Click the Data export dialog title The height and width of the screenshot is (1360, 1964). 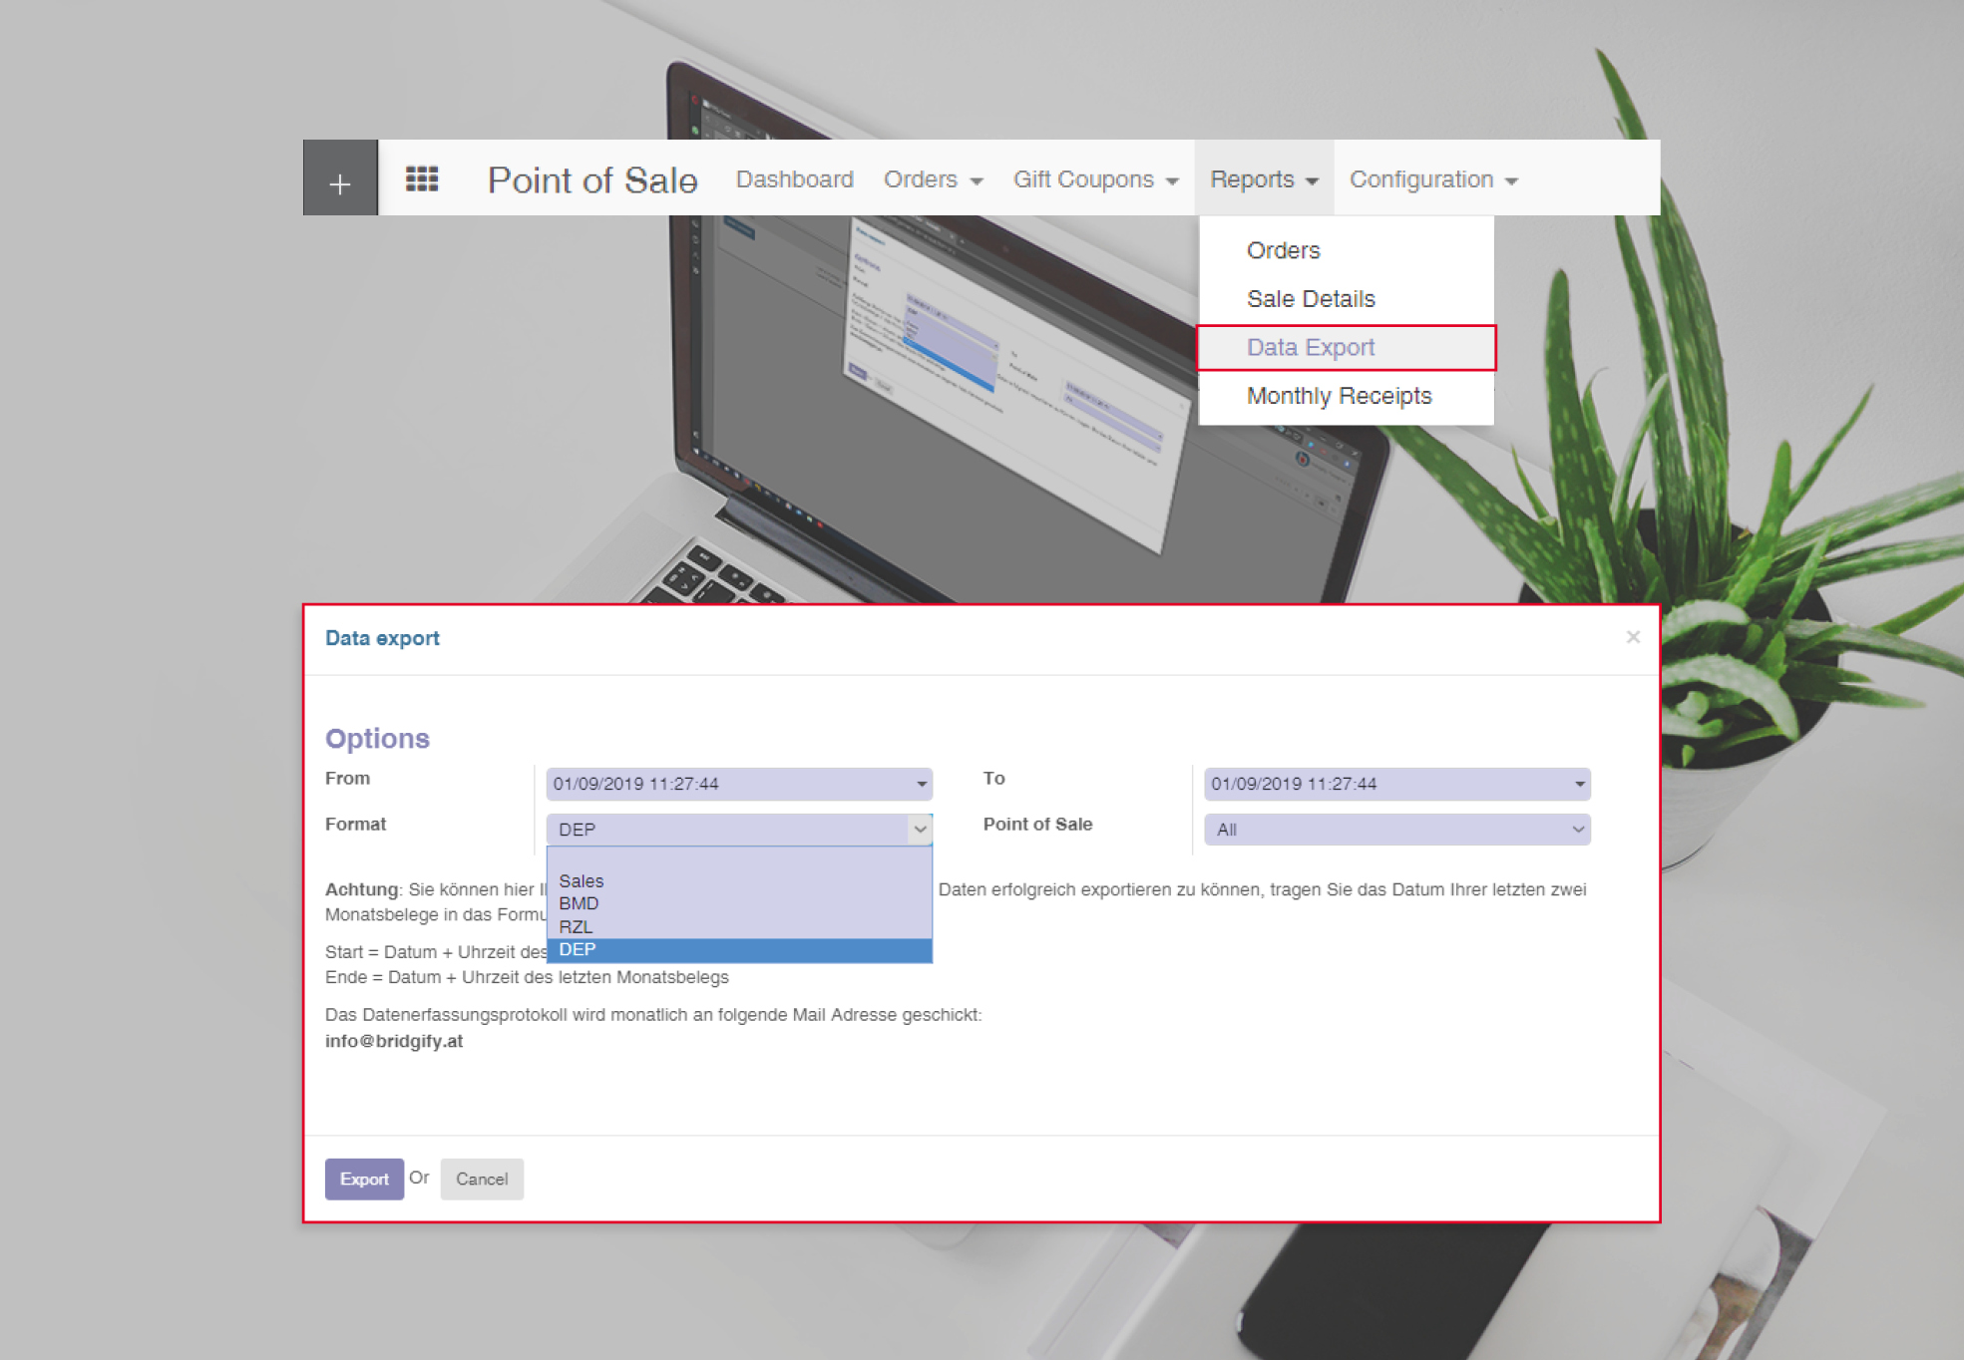tap(382, 638)
